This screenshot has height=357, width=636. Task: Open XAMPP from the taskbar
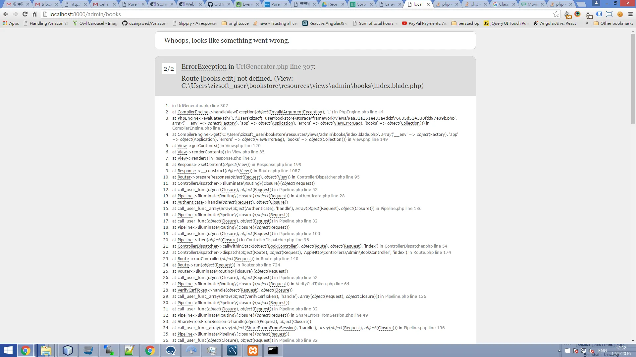click(253, 350)
